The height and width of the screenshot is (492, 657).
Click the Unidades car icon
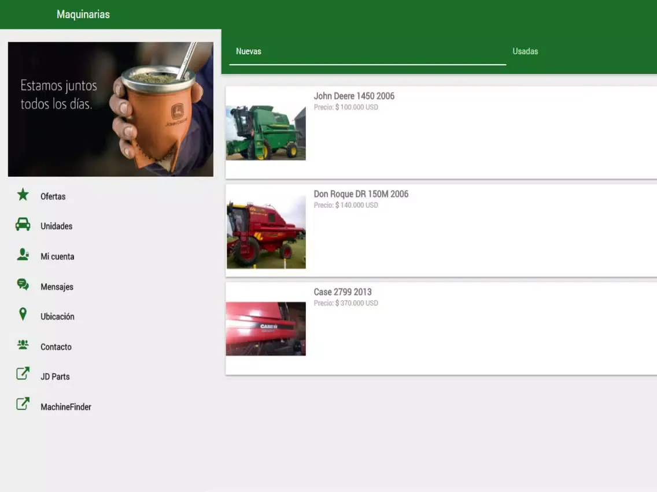[x=23, y=225]
